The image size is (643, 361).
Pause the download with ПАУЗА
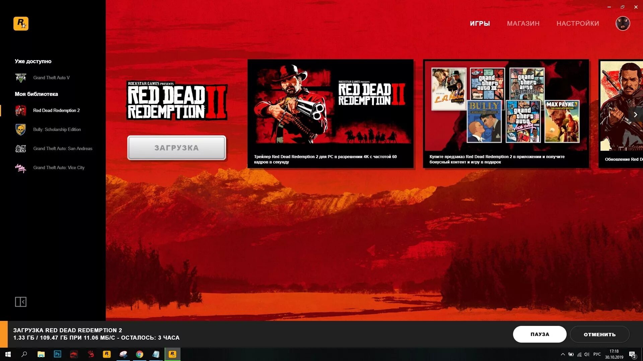[540, 334]
